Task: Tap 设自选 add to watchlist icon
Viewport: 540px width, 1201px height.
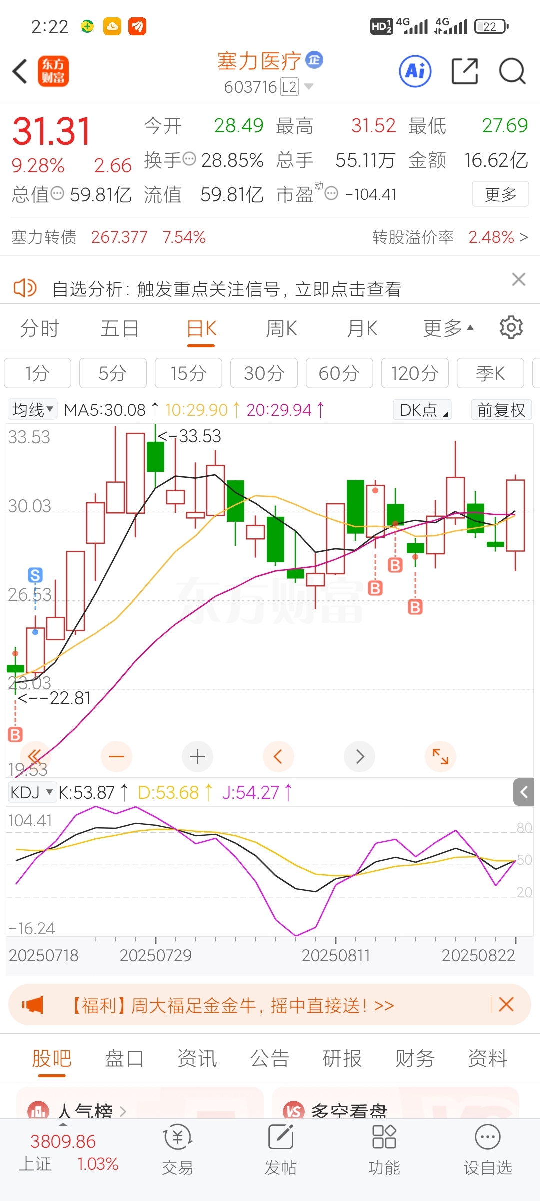Action: tap(488, 1149)
